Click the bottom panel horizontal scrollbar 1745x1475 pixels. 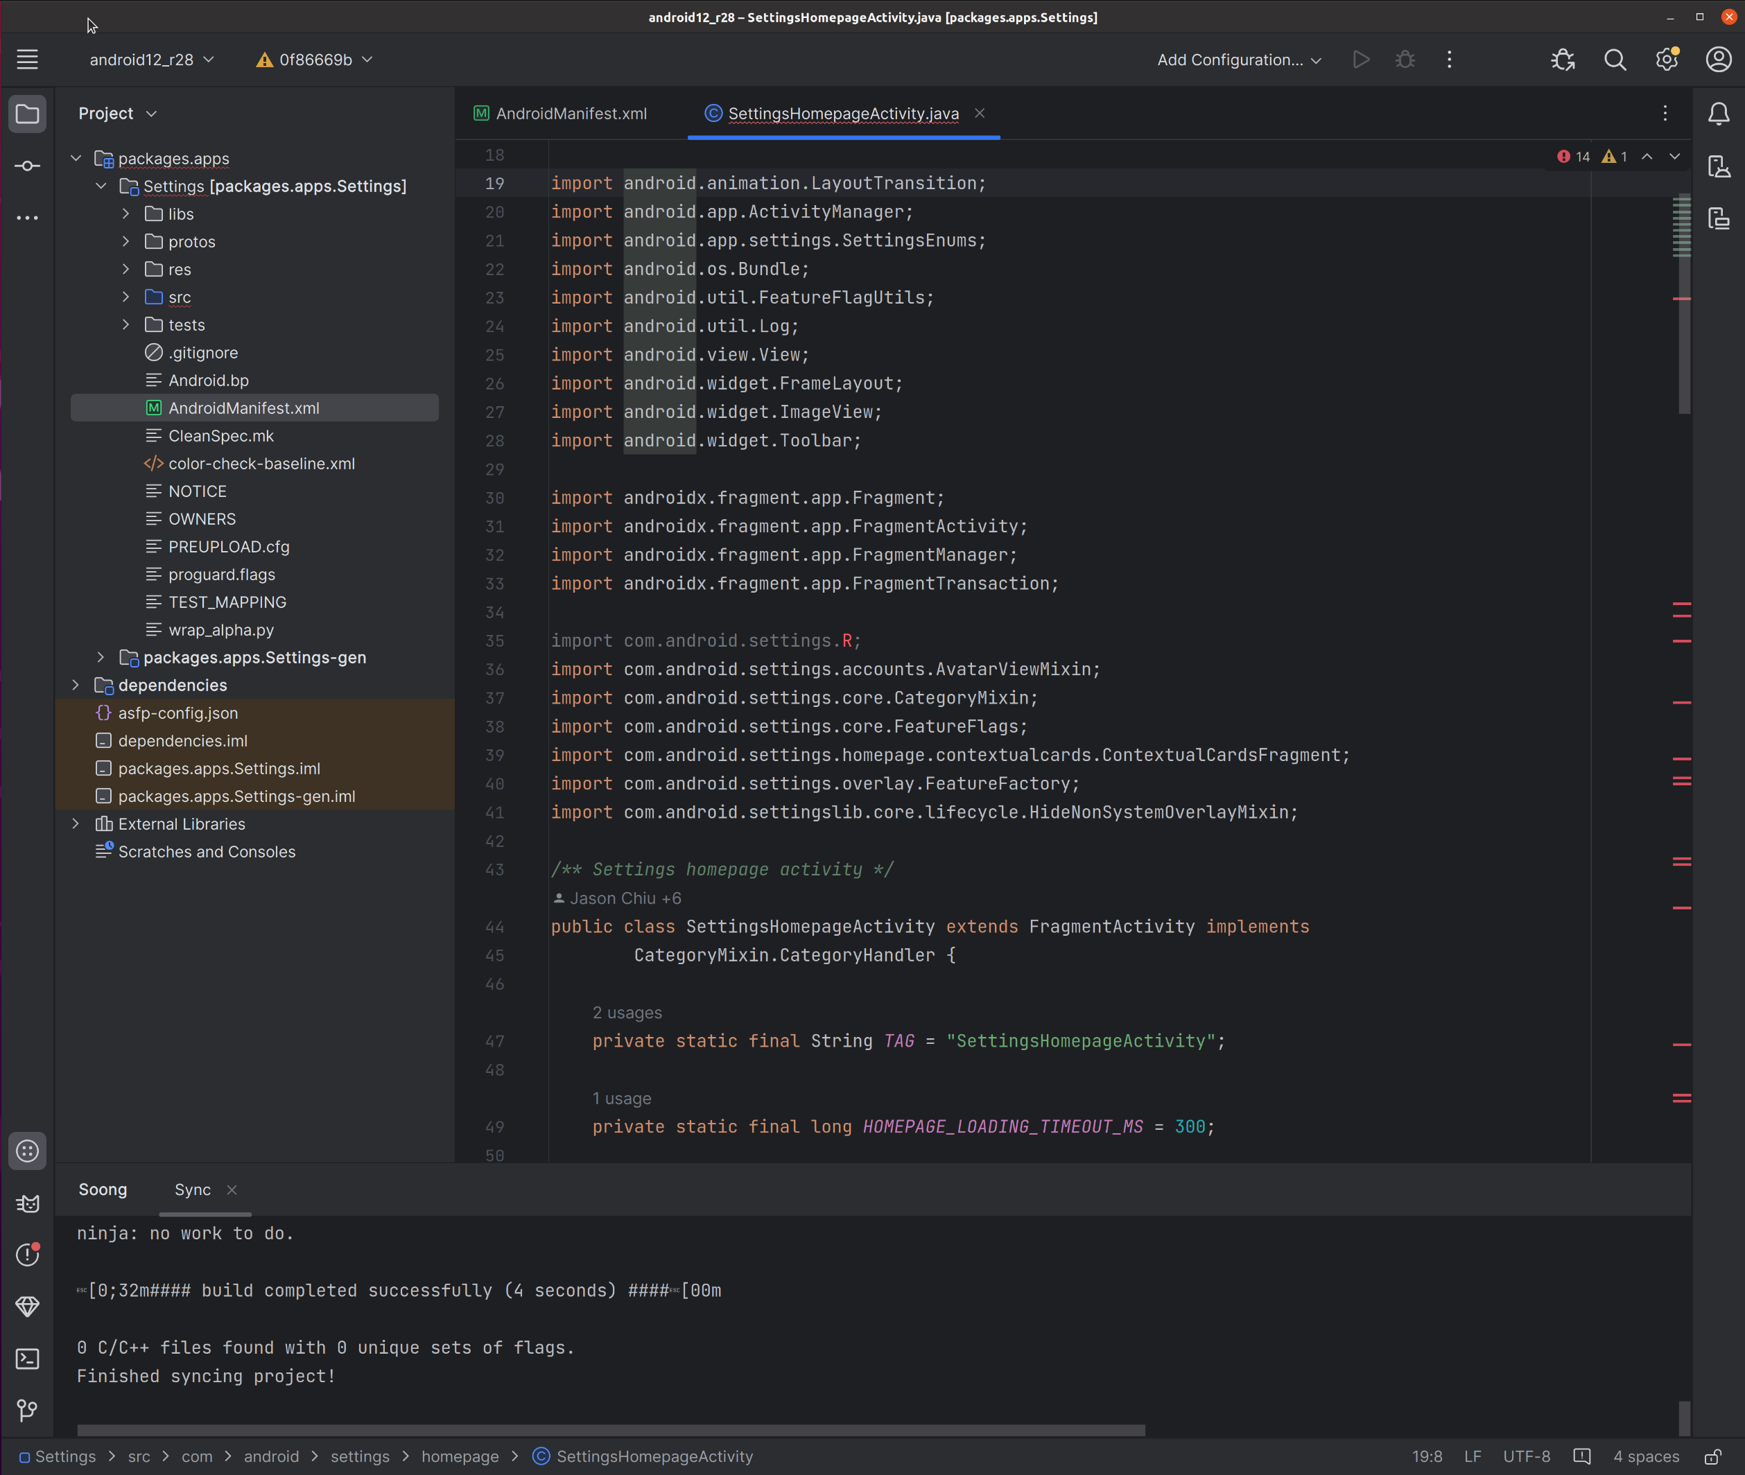click(x=610, y=1430)
